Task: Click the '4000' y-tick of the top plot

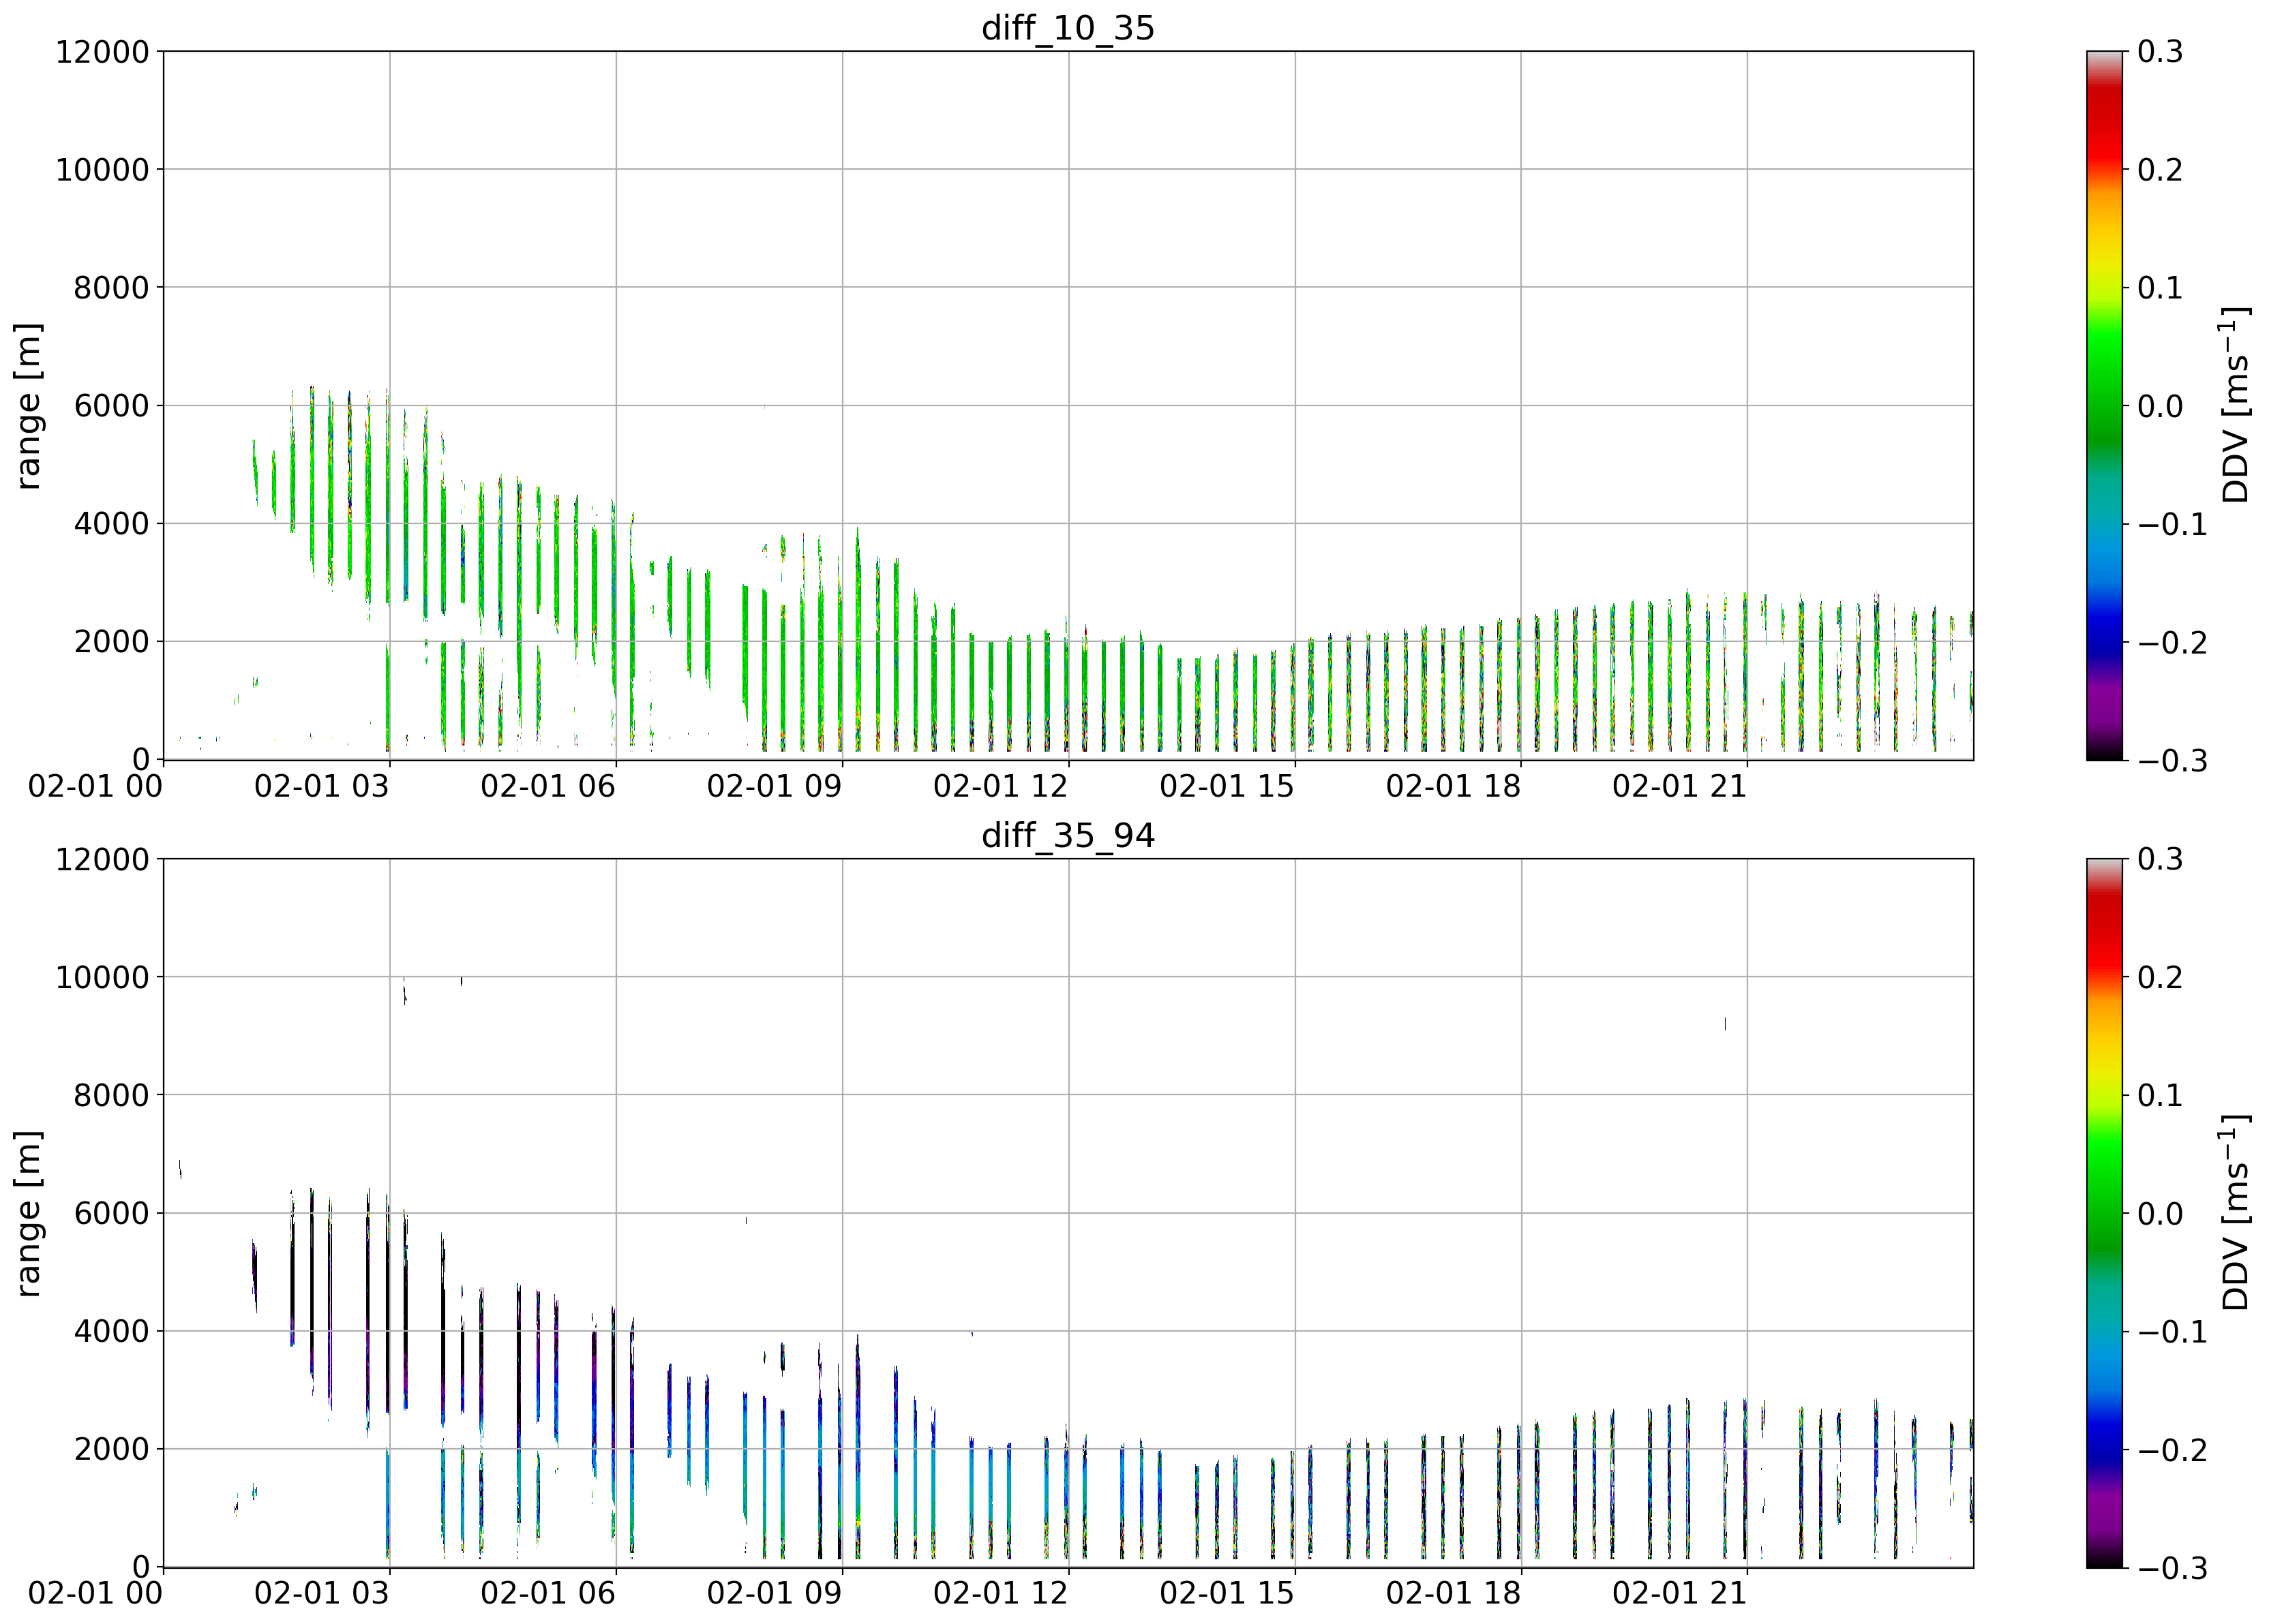Action: click(x=111, y=524)
